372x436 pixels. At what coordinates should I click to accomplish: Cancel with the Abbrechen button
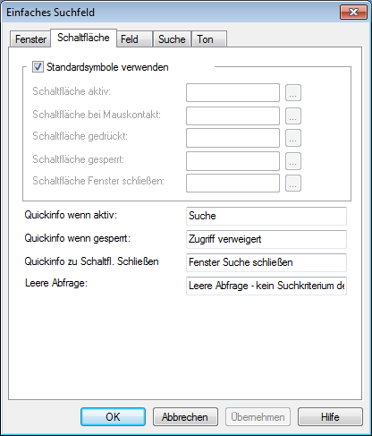pyautogui.click(x=185, y=417)
